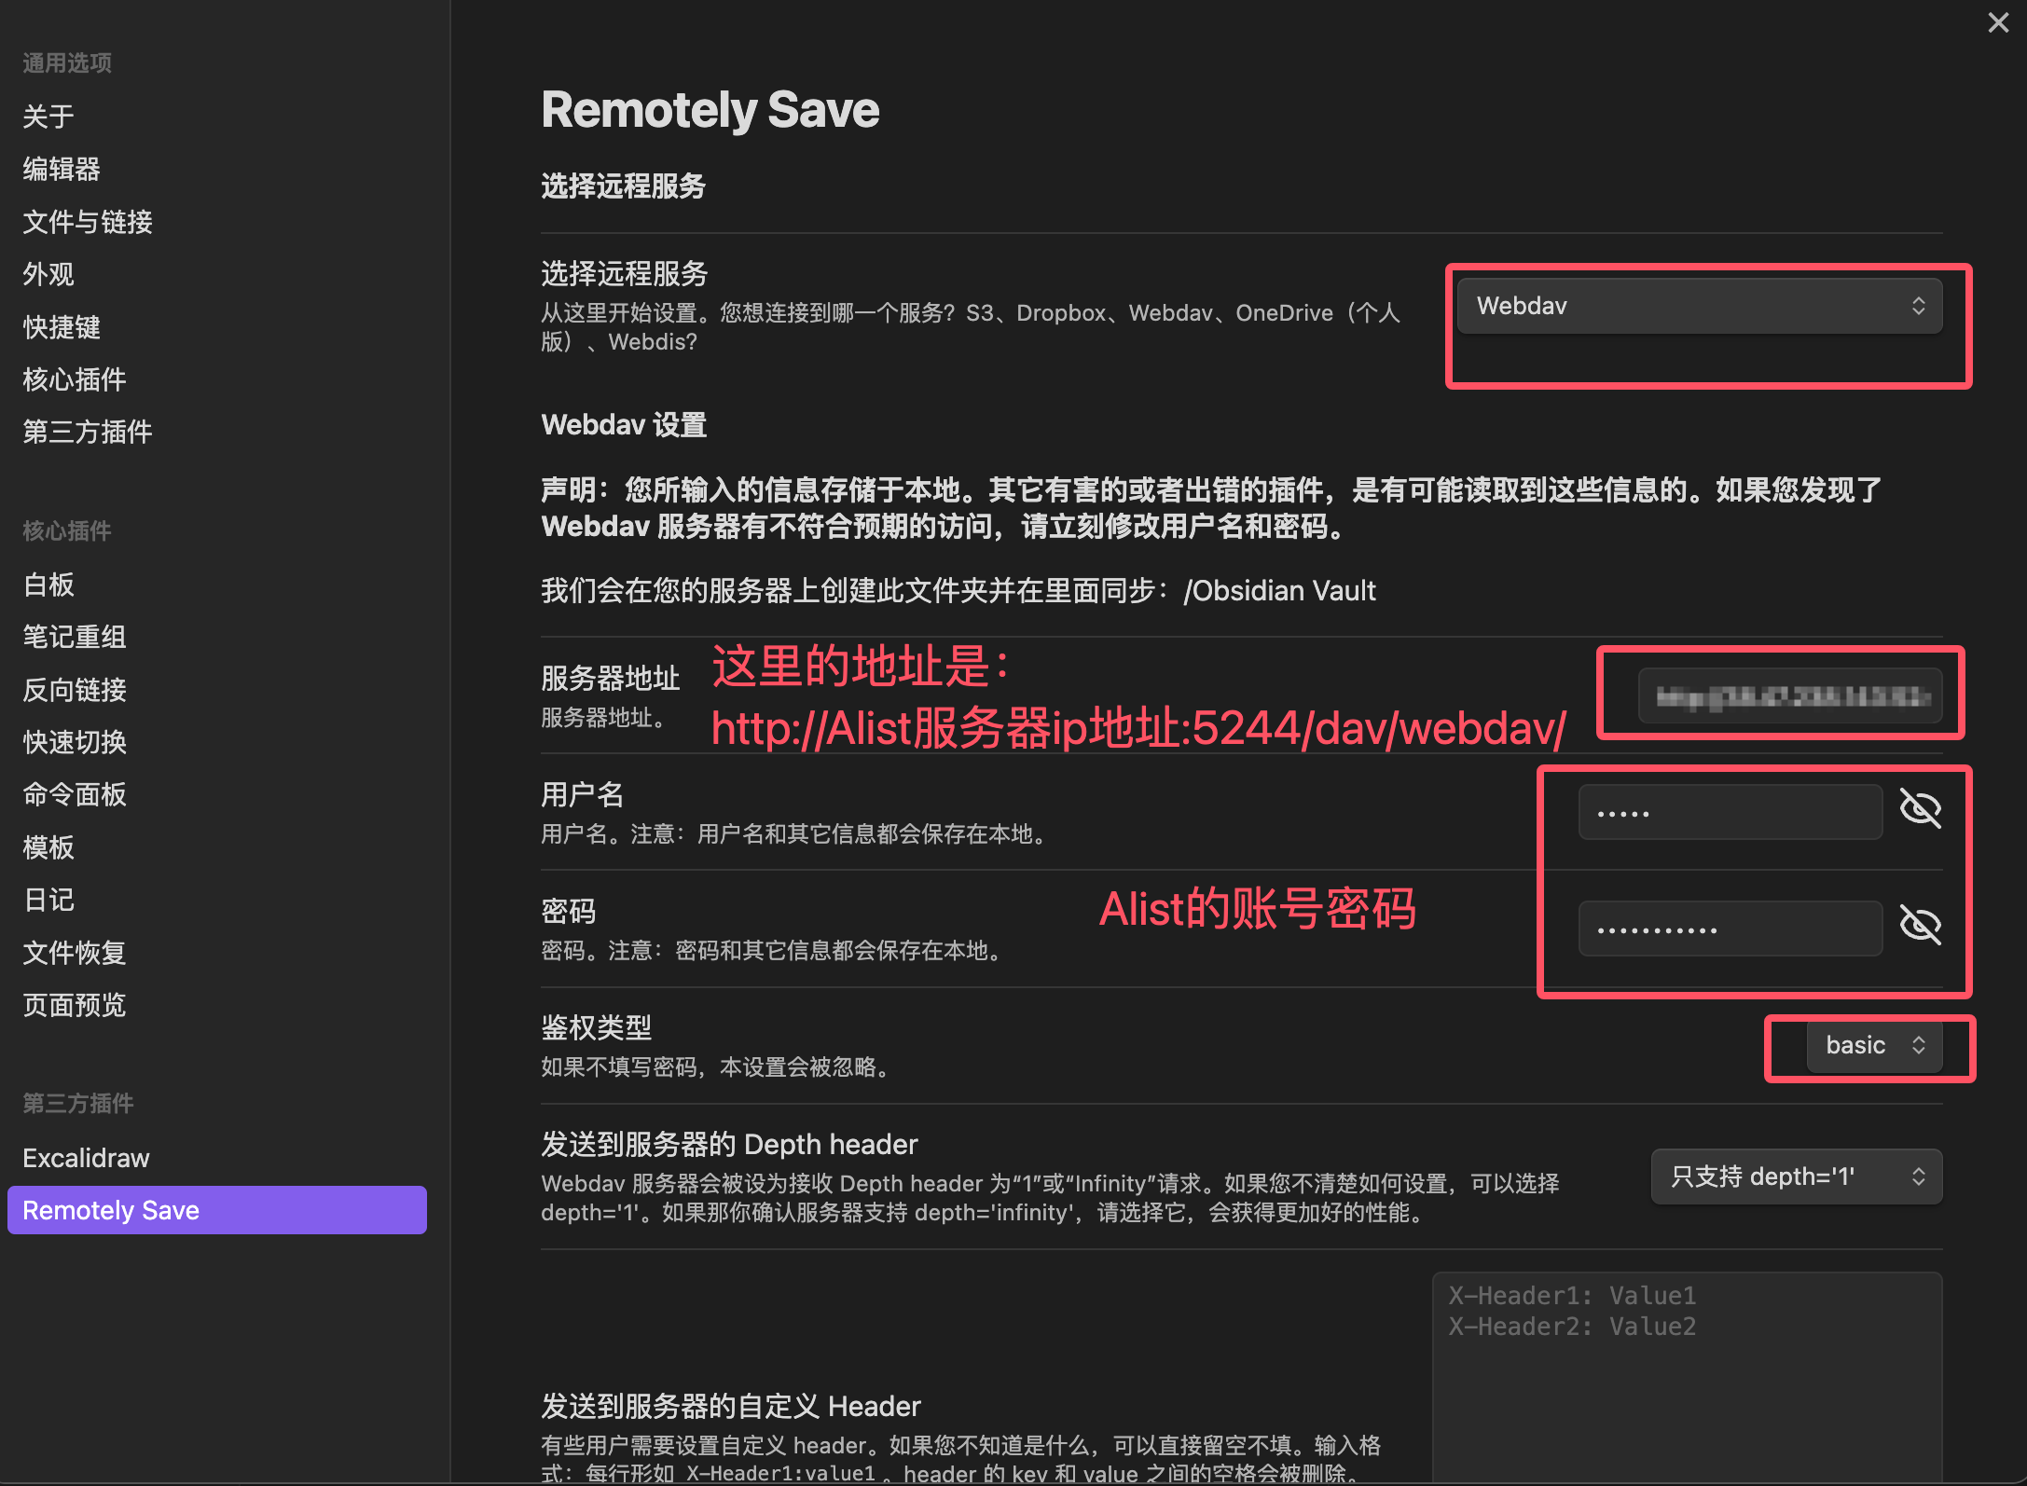
Task: Open 关于 settings section
Action: click(216, 117)
